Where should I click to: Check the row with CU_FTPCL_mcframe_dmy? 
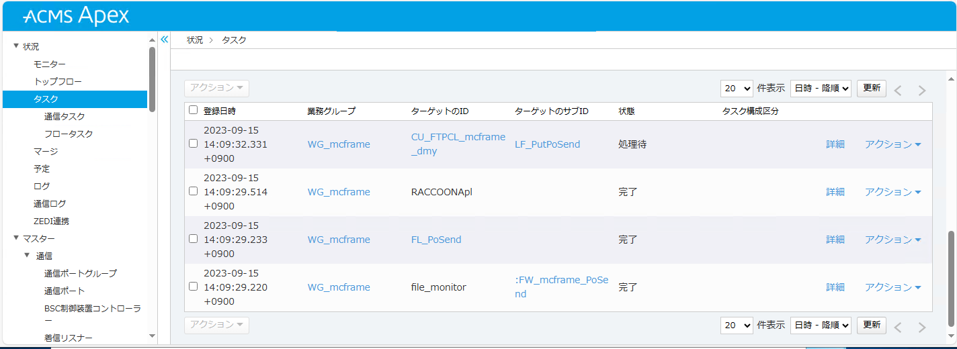pyautogui.click(x=194, y=144)
